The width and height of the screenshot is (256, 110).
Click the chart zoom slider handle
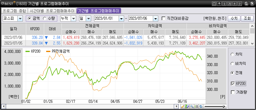(224, 106)
